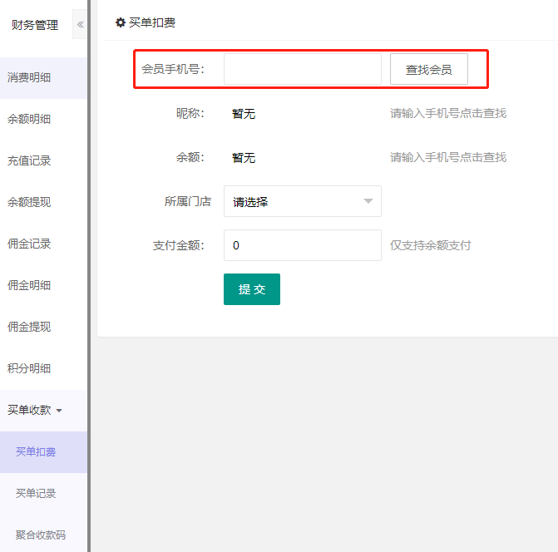This screenshot has width=558, height=552.
Task: Open the 所属门店 dropdown
Action: point(302,201)
